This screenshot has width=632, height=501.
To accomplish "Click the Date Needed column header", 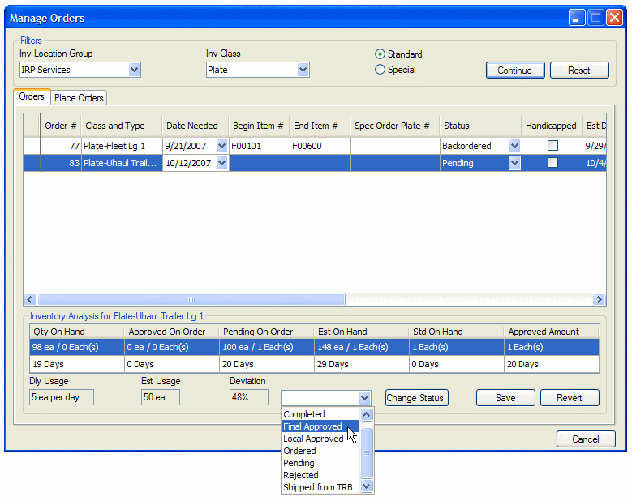I will point(196,126).
